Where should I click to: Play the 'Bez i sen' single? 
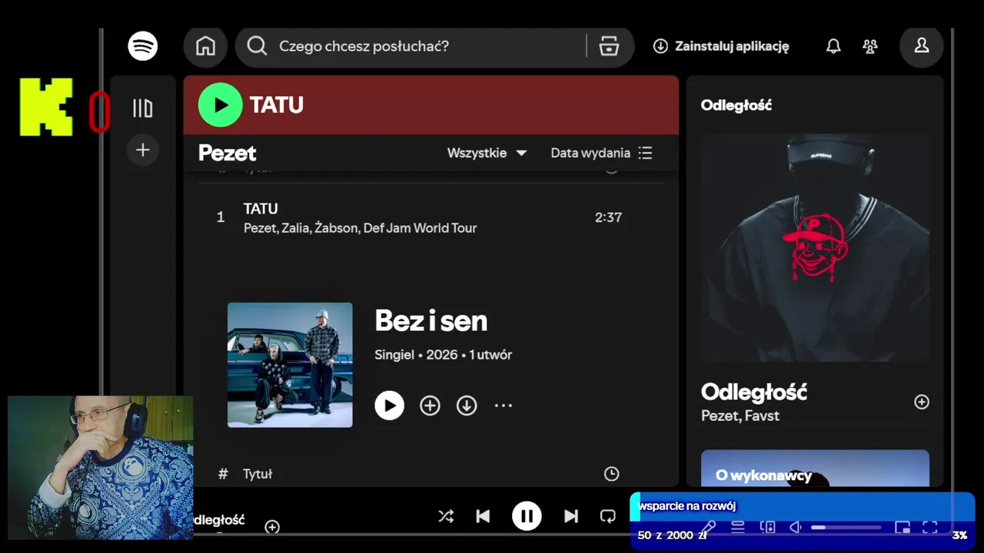(x=389, y=406)
